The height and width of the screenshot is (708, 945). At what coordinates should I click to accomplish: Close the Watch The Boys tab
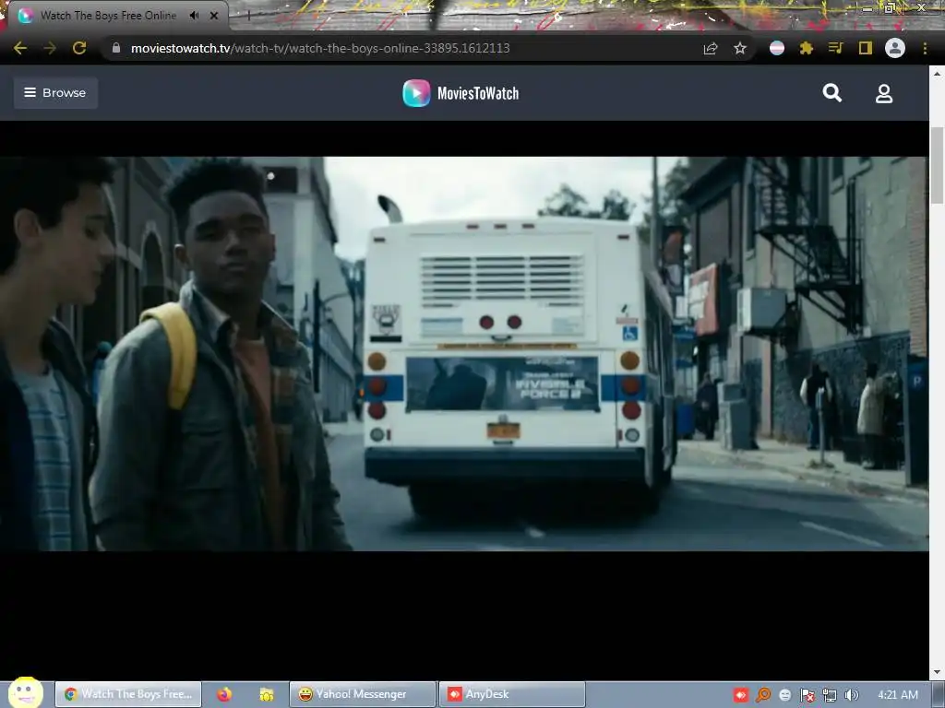214,16
